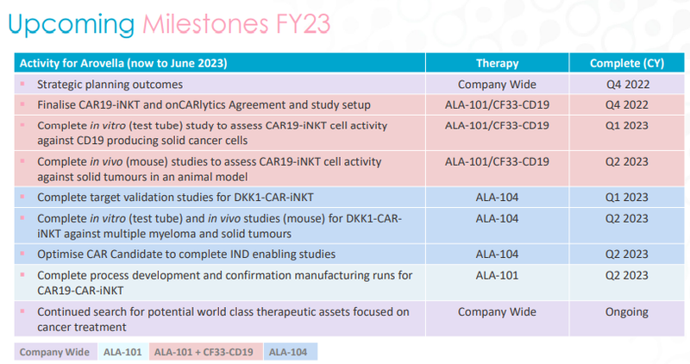Select 'Complete target validation studies for DKK1-CAR-iNKT'
This screenshot has width=690, height=364.
(175, 198)
